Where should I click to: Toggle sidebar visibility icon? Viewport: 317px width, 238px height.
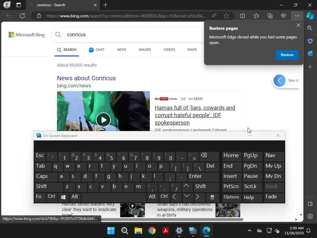tap(310, 204)
